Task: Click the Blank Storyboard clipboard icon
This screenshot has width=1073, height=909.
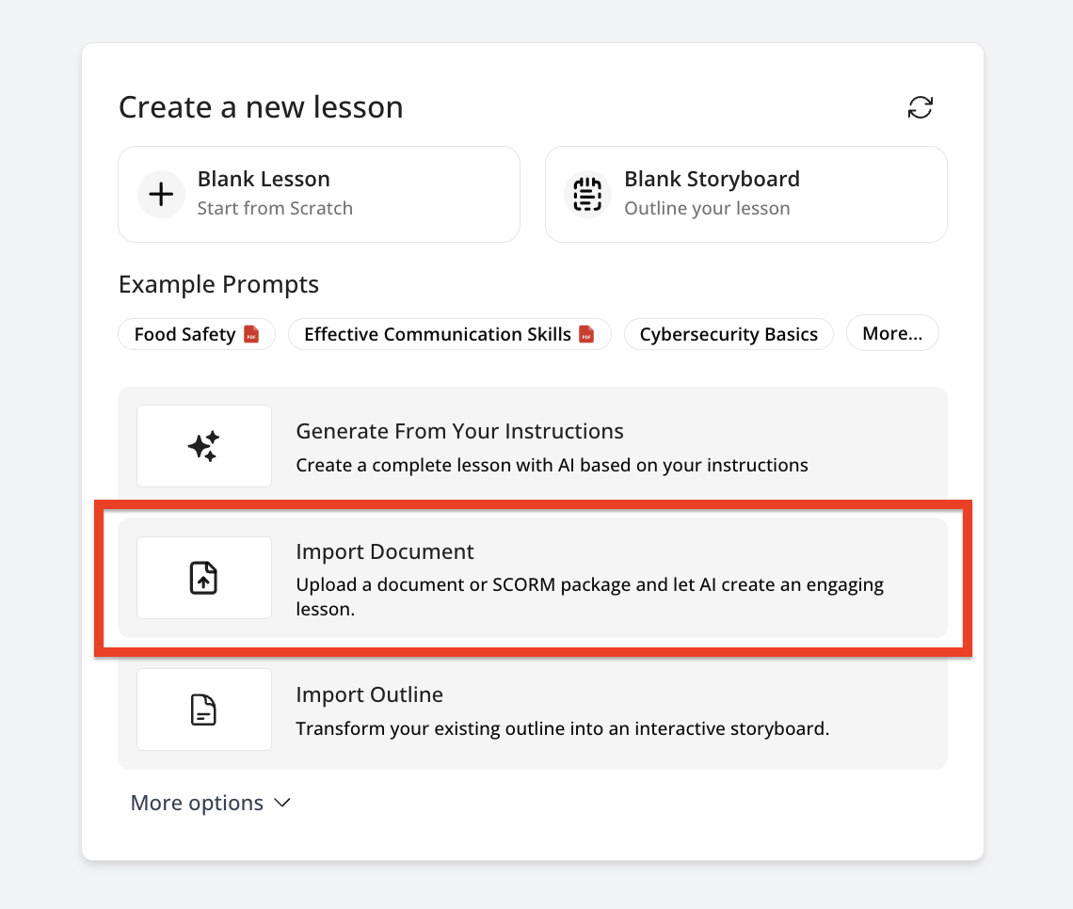Action: click(587, 195)
